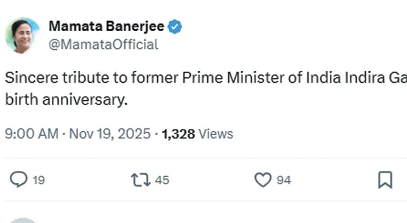The image size is (407, 223).
Task: Open the Mamata Banerjee display name link
Action: point(107,26)
